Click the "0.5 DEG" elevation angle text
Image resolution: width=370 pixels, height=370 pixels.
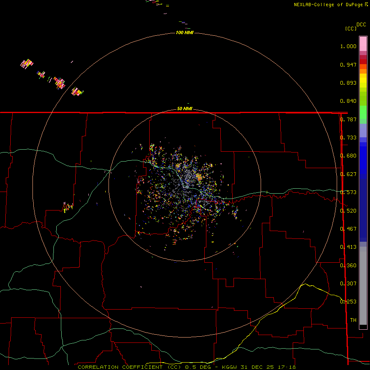[x=198, y=367]
